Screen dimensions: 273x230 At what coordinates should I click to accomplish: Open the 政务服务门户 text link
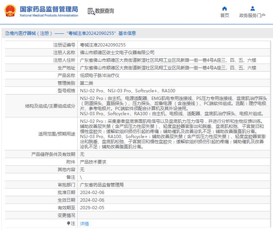tap(252, 15)
